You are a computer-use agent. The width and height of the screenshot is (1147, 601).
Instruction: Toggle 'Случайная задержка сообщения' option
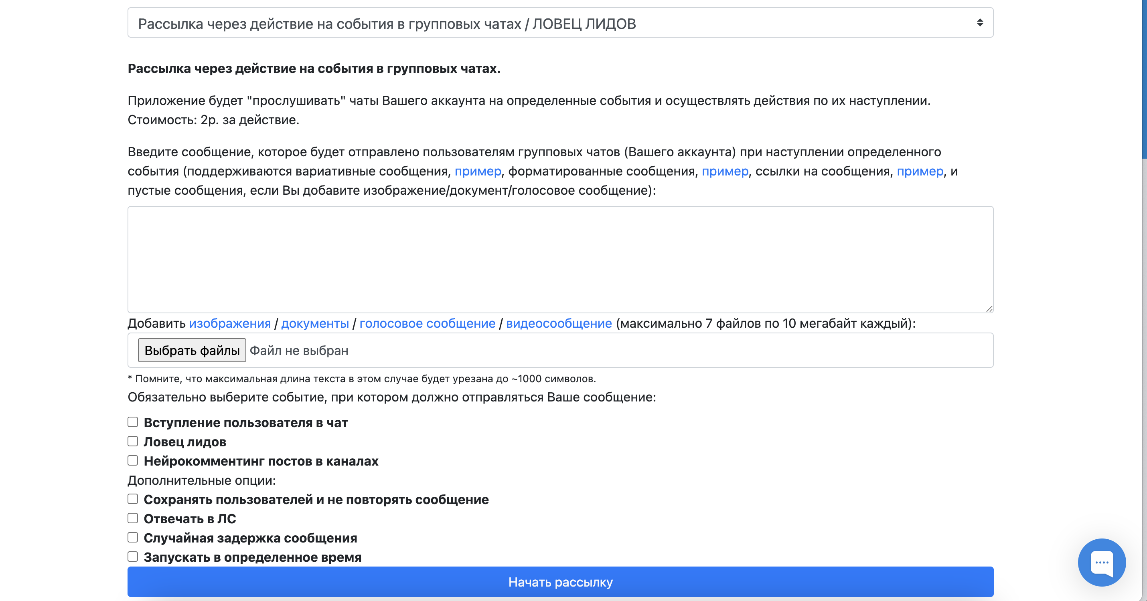click(x=132, y=537)
